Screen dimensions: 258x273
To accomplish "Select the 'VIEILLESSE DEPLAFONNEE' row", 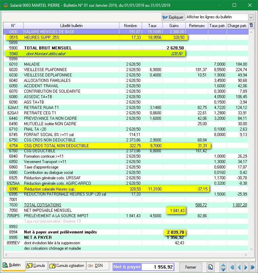I will tap(126, 75).
